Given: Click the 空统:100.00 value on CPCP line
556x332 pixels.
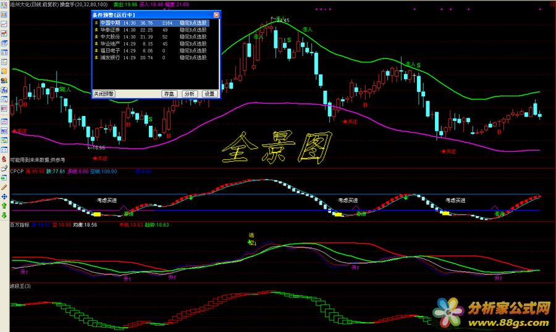Looking at the screenshot, I should [104, 172].
